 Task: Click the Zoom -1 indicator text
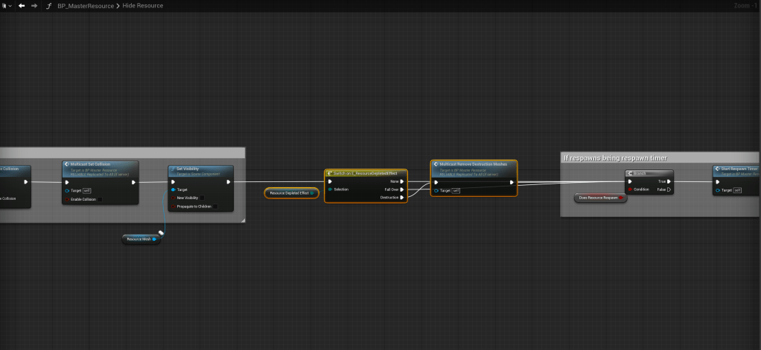point(747,6)
